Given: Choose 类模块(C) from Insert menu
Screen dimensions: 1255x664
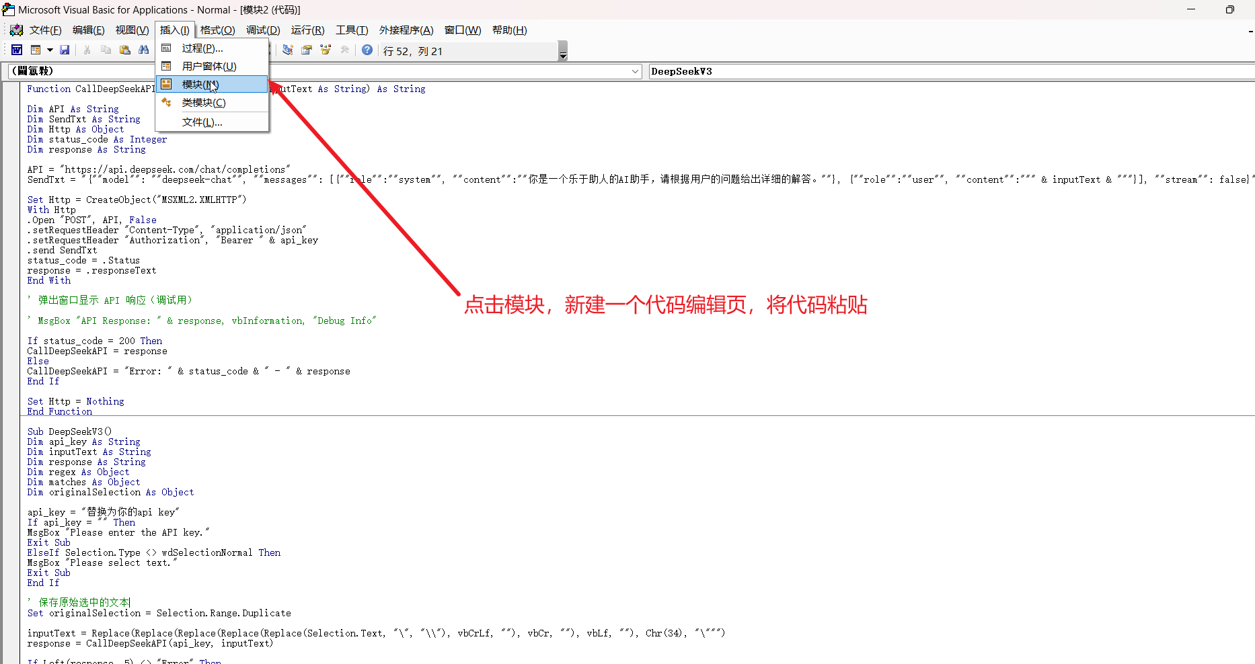Looking at the screenshot, I should pos(212,103).
